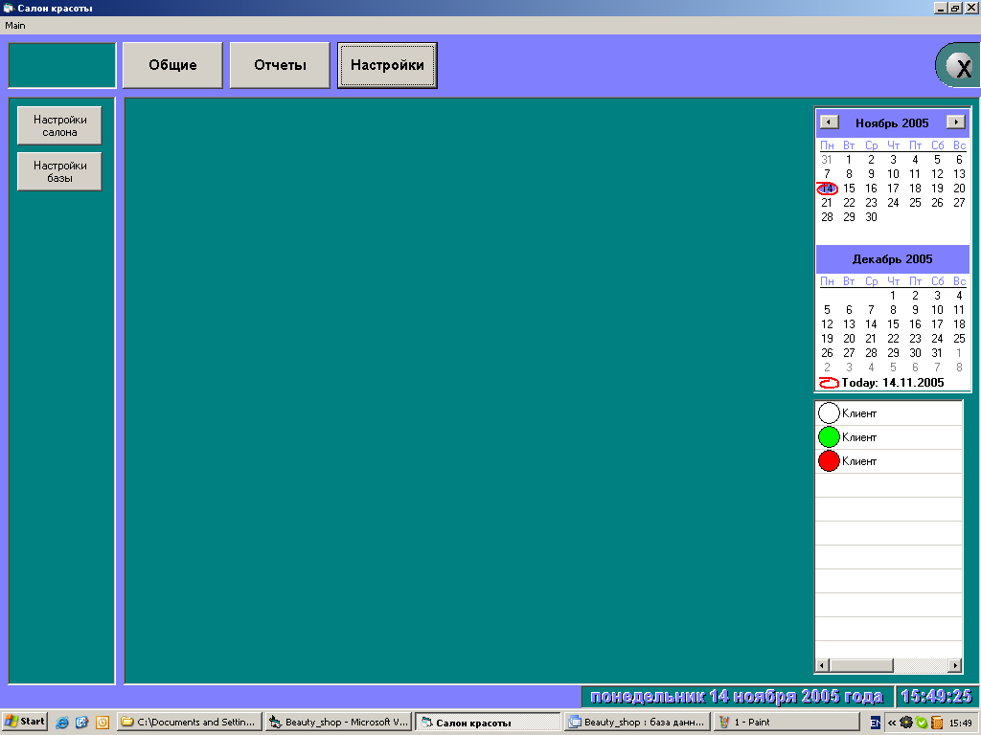Select the green circle Клиент row
The height and width of the screenshot is (735, 981).
click(x=888, y=436)
